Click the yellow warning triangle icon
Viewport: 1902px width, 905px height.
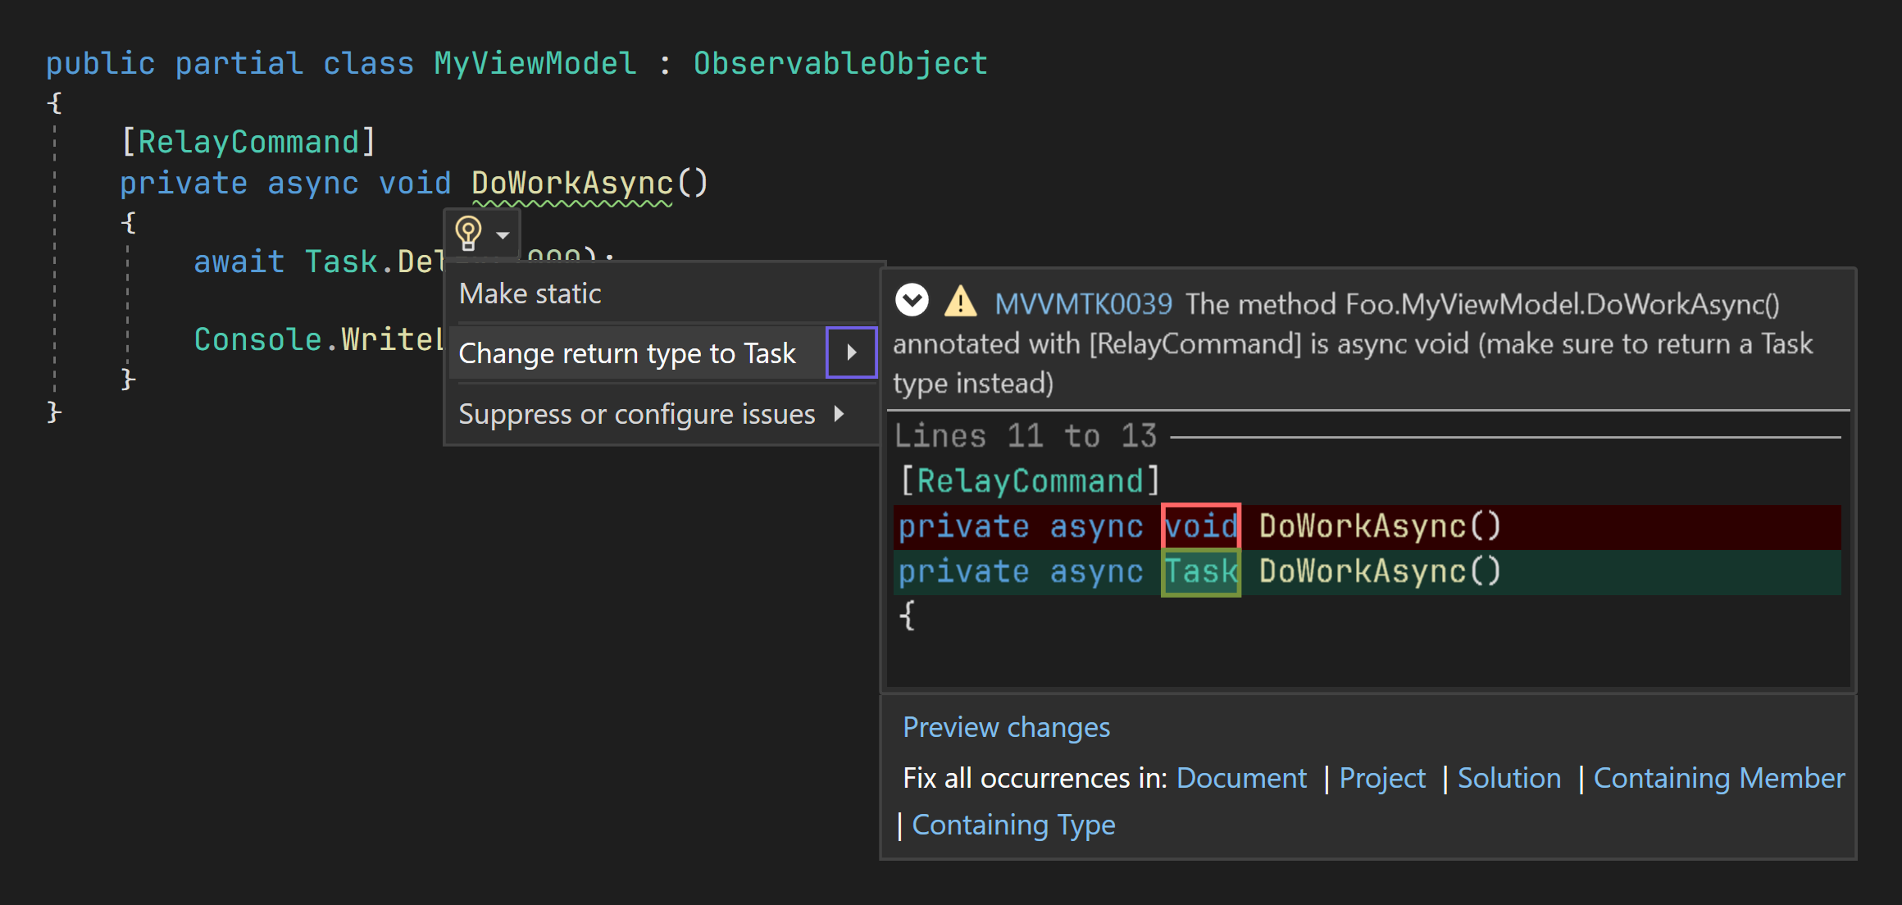click(x=961, y=303)
